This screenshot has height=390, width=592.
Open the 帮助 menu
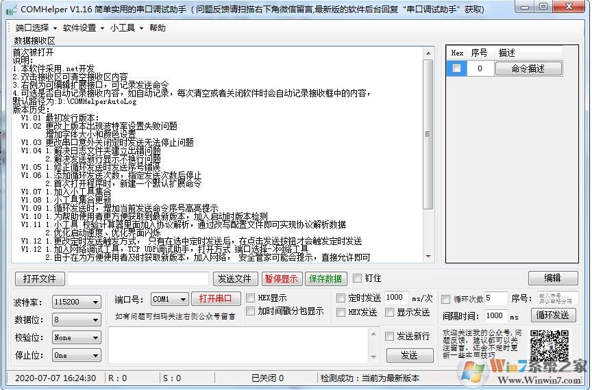coord(158,28)
